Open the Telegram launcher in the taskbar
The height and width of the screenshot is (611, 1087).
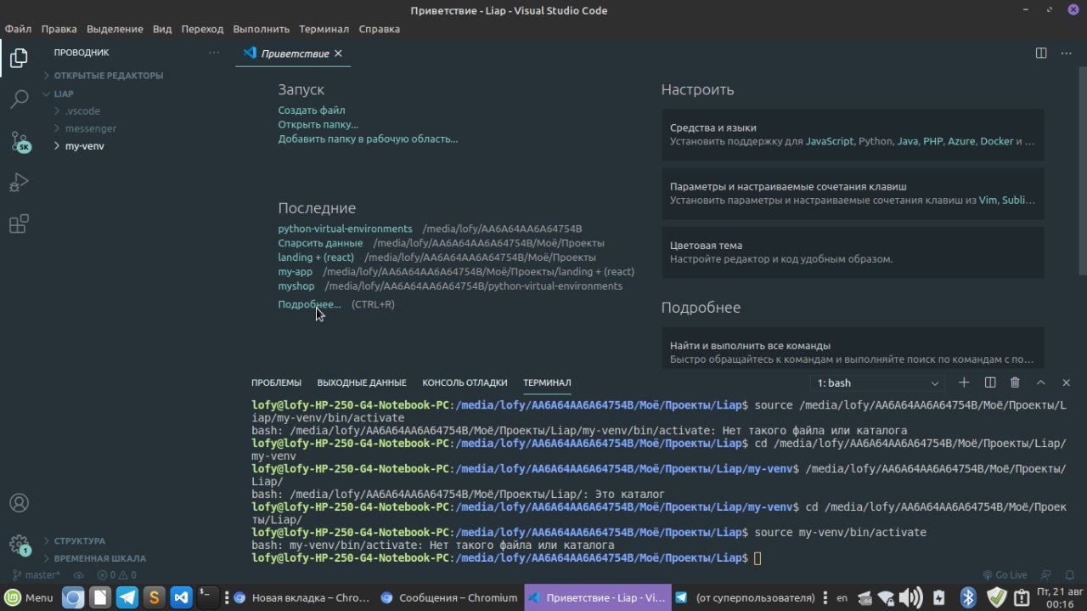(x=127, y=597)
